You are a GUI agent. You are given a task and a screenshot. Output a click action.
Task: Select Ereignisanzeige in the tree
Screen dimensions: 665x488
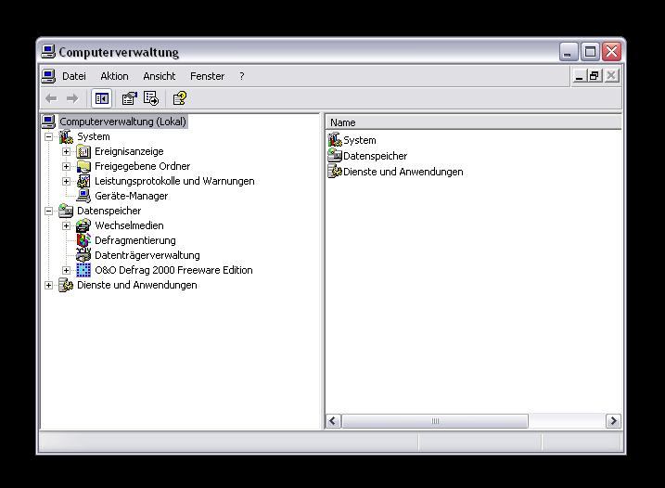tap(129, 151)
